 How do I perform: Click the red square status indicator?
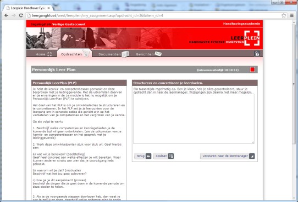pos(252,70)
